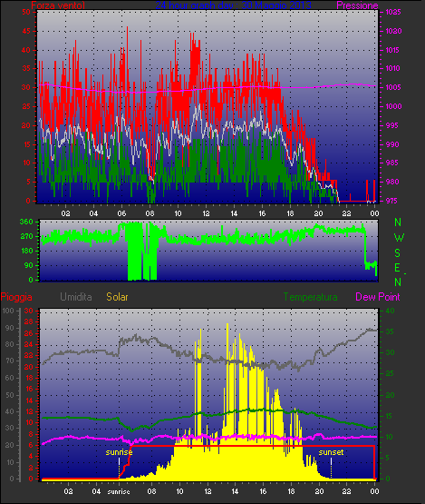Click the 360 value on the wind direction axis
The image size is (425, 504).
coord(26,222)
